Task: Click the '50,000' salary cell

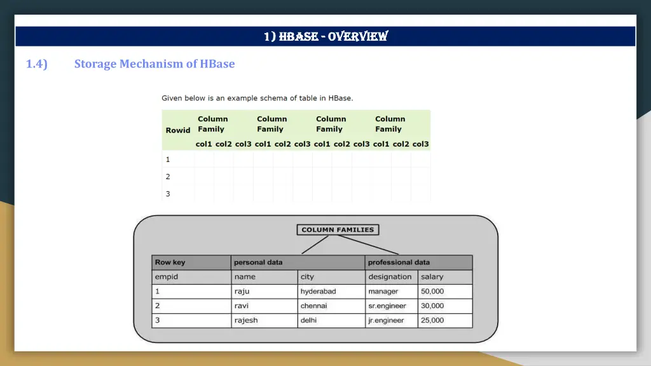Action: pos(444,291)
